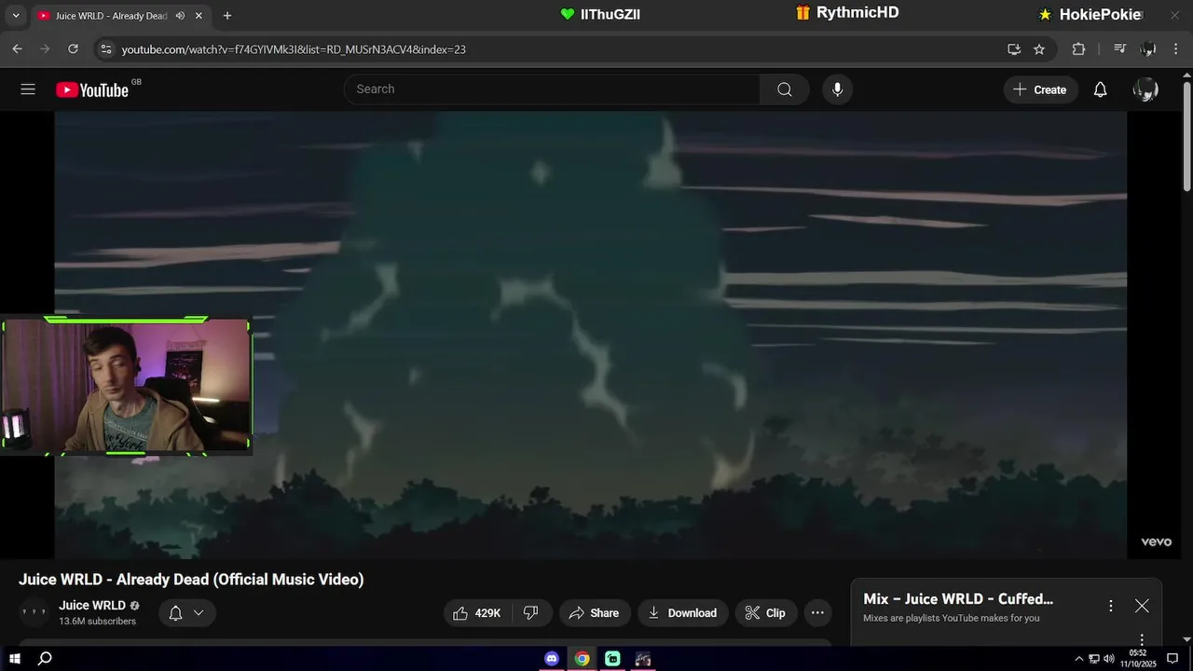The height and width of the screenshot is (671, 1193).
Task: Click the Mix – Juice WRLD - Cuffed title
Action: 958,599
